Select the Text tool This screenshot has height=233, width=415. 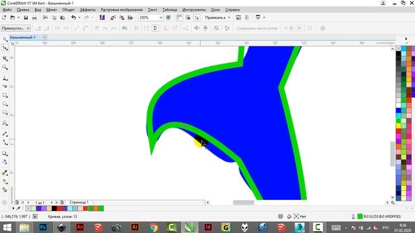point(5,123)
